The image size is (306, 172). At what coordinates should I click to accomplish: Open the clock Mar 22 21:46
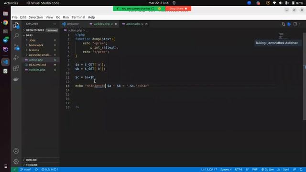tap(158, 3)
